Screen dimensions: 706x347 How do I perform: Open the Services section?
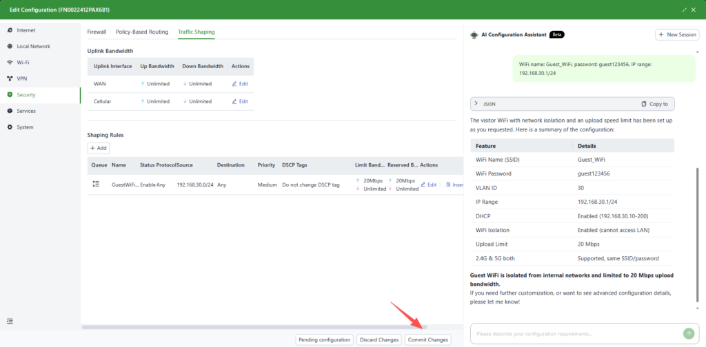26,111
